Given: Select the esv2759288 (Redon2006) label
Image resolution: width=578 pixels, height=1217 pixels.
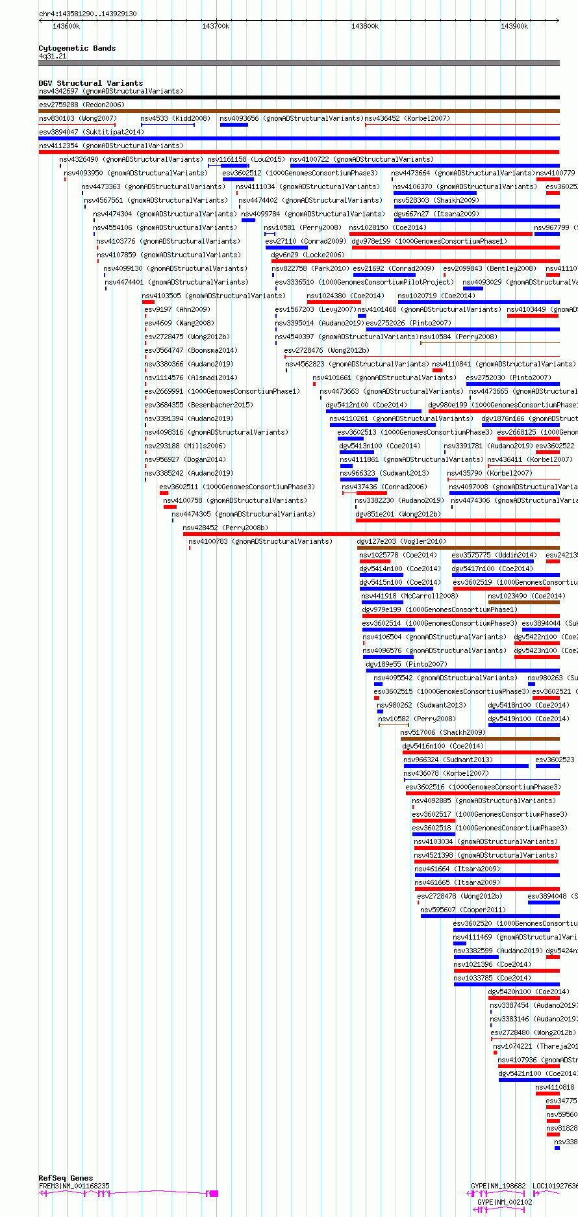Looking at the screenshot, I should tap(82, 105).
